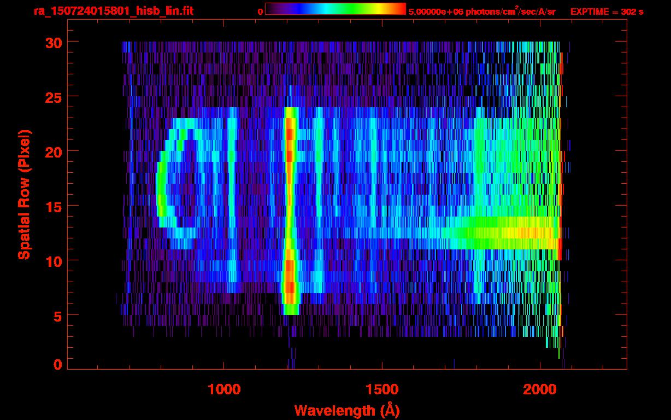
Task: Click the spatial row tick label 0
Action: [57, 365]
